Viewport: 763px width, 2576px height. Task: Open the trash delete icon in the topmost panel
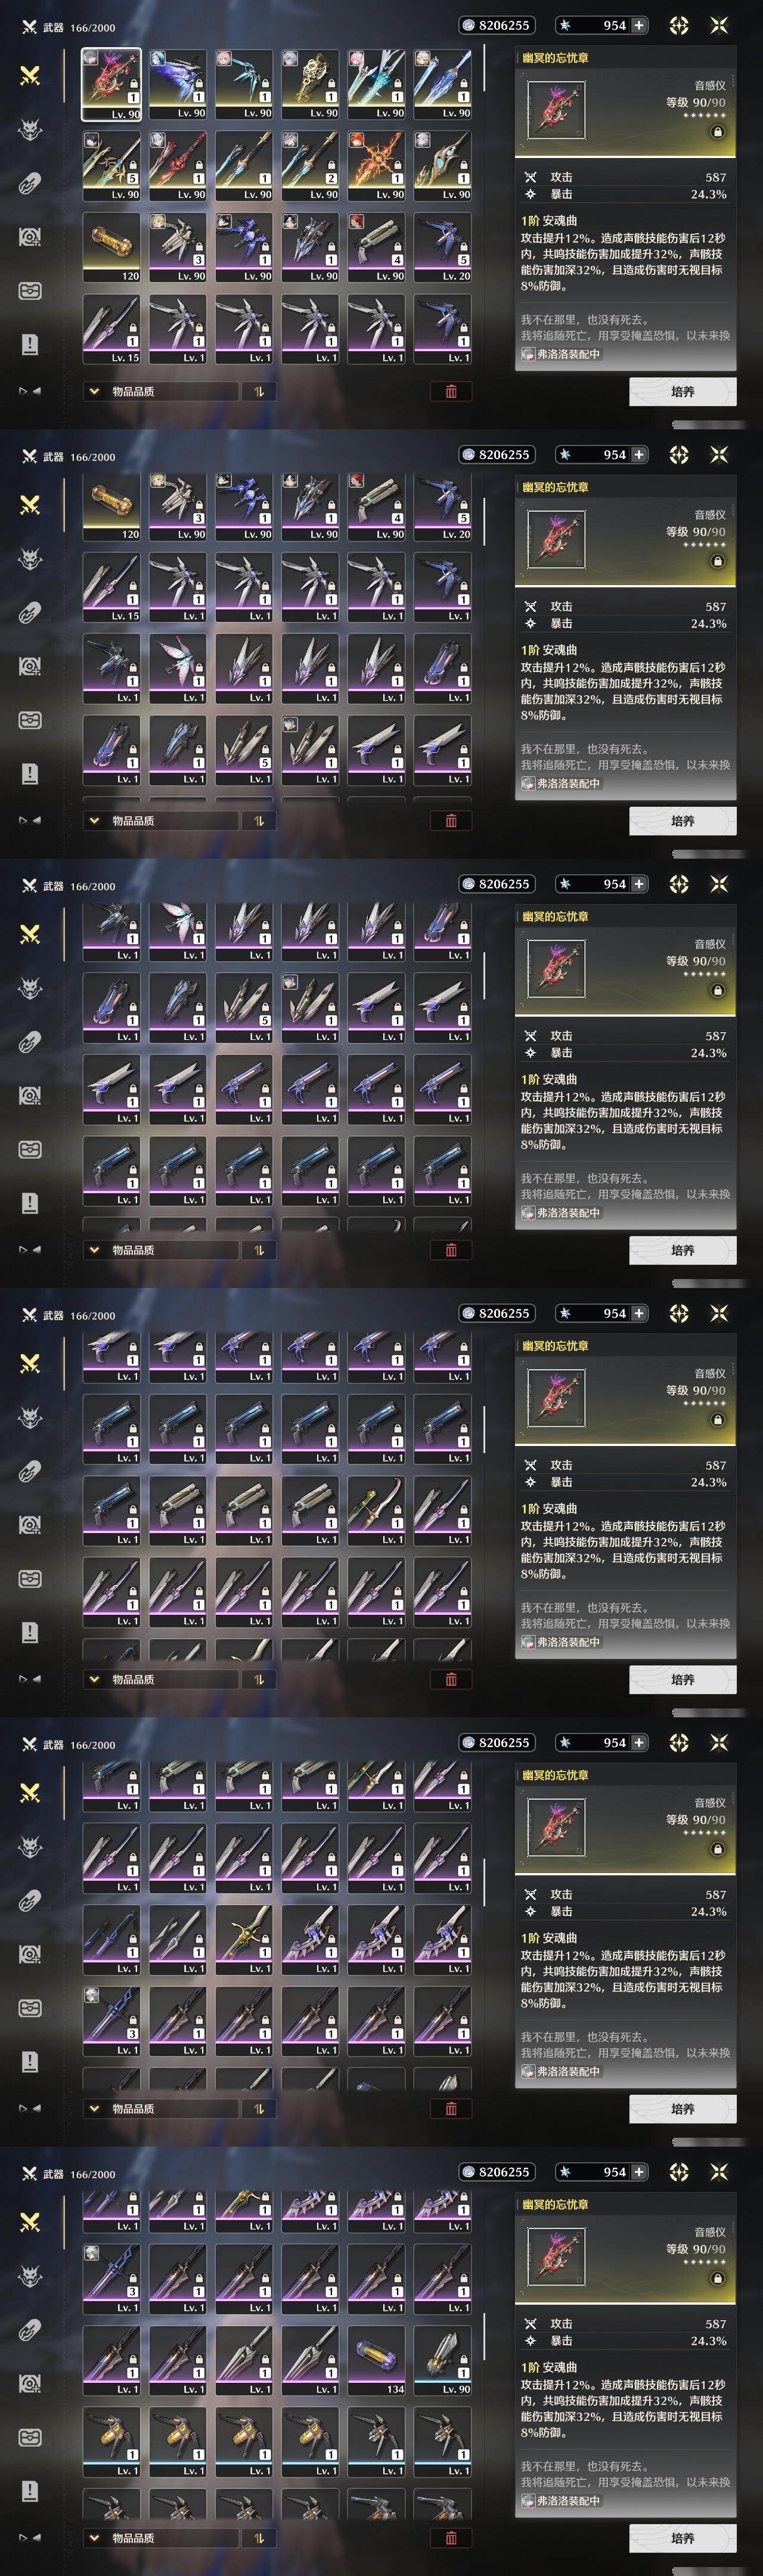(x=451, y=392)
